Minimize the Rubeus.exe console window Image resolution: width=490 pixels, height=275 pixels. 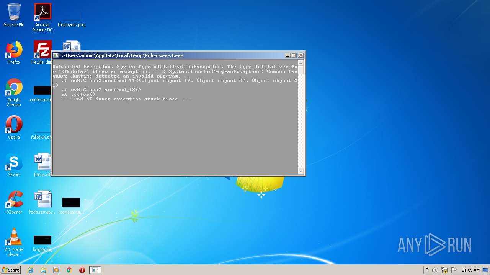287,55
